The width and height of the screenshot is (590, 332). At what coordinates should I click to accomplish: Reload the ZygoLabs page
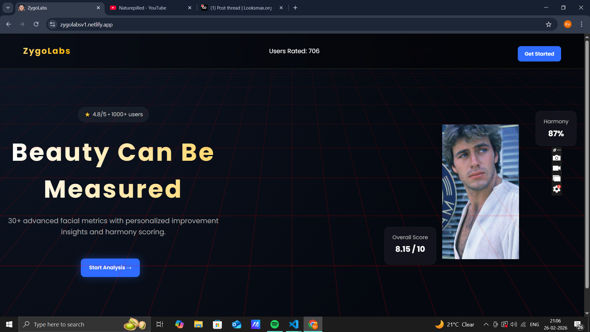pyautogui.click(x=36, y=24)
